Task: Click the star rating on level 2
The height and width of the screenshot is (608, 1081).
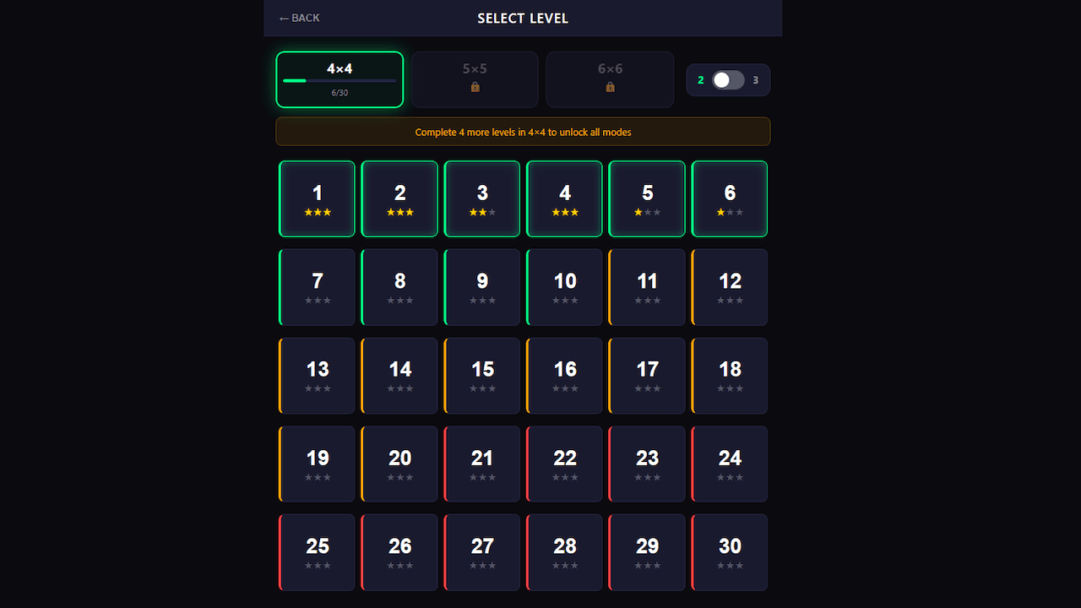Action: coord(400,213)
